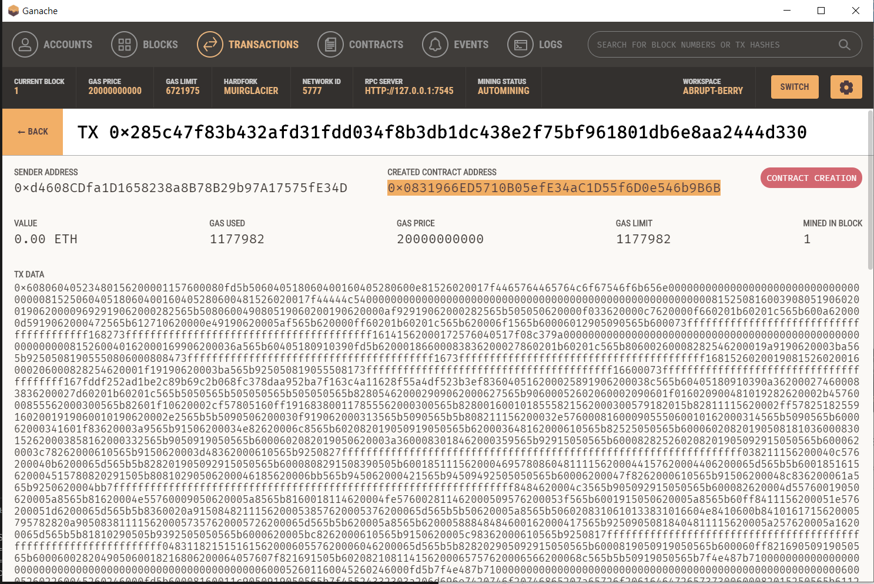This screenshot has width=874, height=584.
Task: Open the Logs terminal icon
Action: (x=520, y=45)
